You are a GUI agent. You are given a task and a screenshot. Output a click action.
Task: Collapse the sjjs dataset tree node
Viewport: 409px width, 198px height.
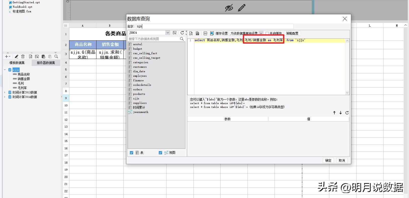(5, 70)
